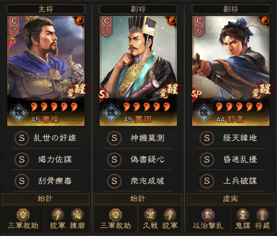Click the 練磨 icon under 曹操
Screen dimensions: 277x236
click(x=77, y=215)
